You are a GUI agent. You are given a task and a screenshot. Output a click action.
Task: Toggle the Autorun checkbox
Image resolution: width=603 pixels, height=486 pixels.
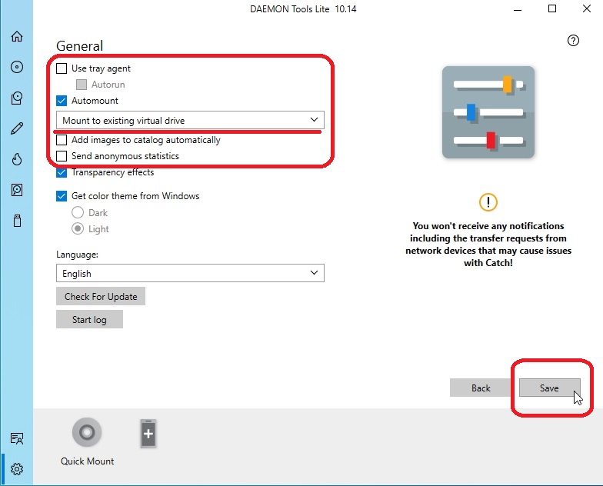82,85
